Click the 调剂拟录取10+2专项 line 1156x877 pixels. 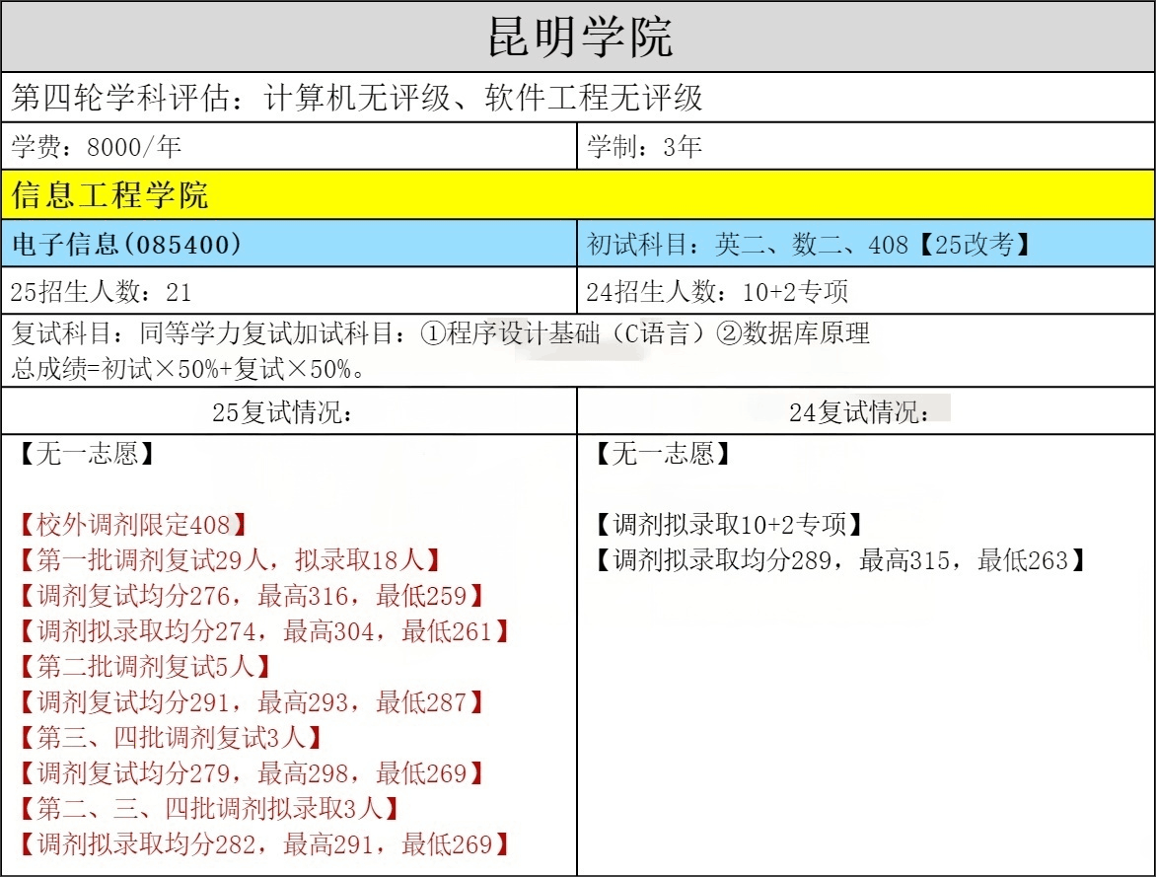click(x=729, y=525)
